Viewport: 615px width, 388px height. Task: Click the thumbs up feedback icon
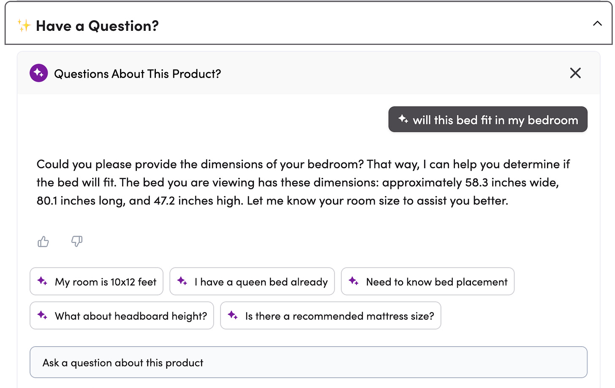[x=43, y=242]
